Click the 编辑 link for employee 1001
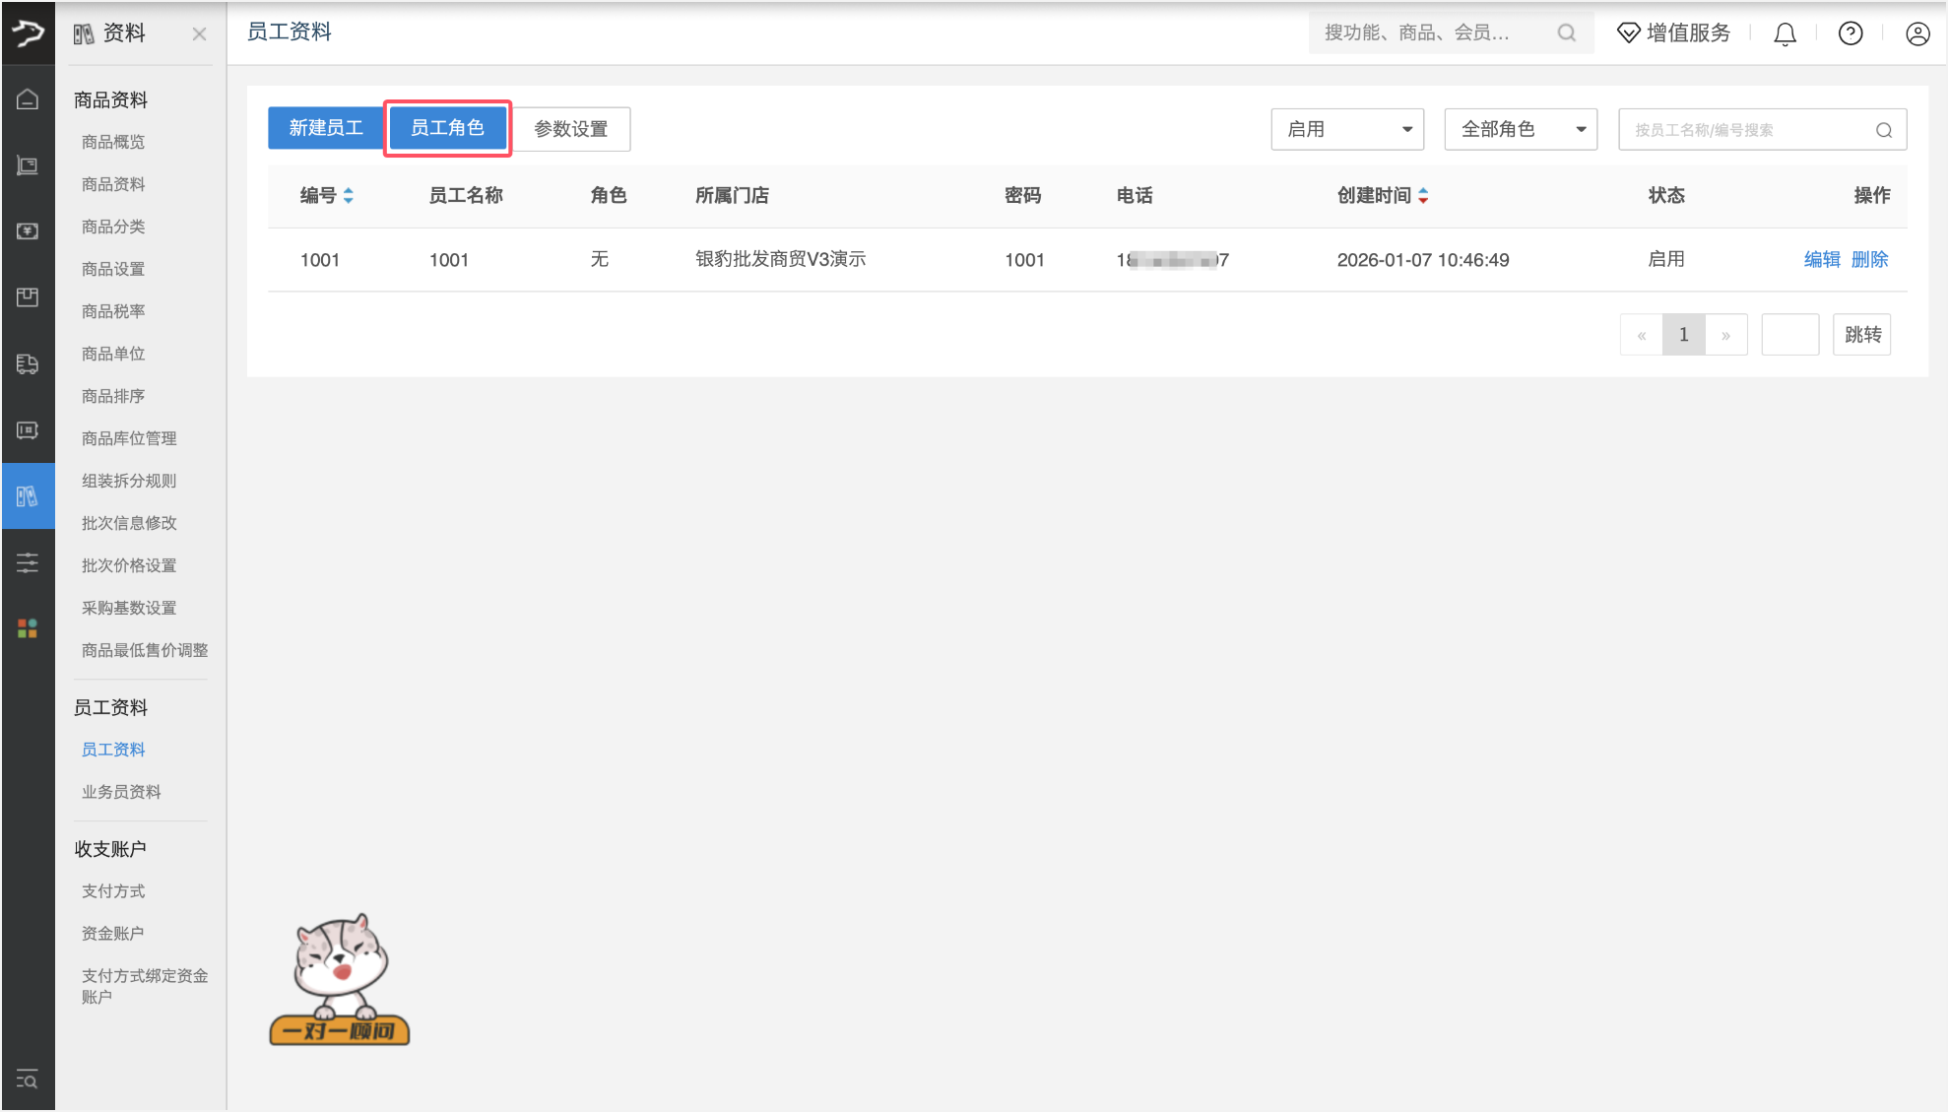Viewport: 1949px width, 1113px height. pyautogui.click(x=1821, y=259)
